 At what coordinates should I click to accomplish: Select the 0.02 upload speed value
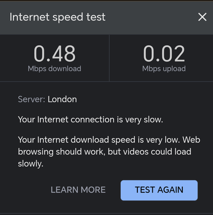164,53
